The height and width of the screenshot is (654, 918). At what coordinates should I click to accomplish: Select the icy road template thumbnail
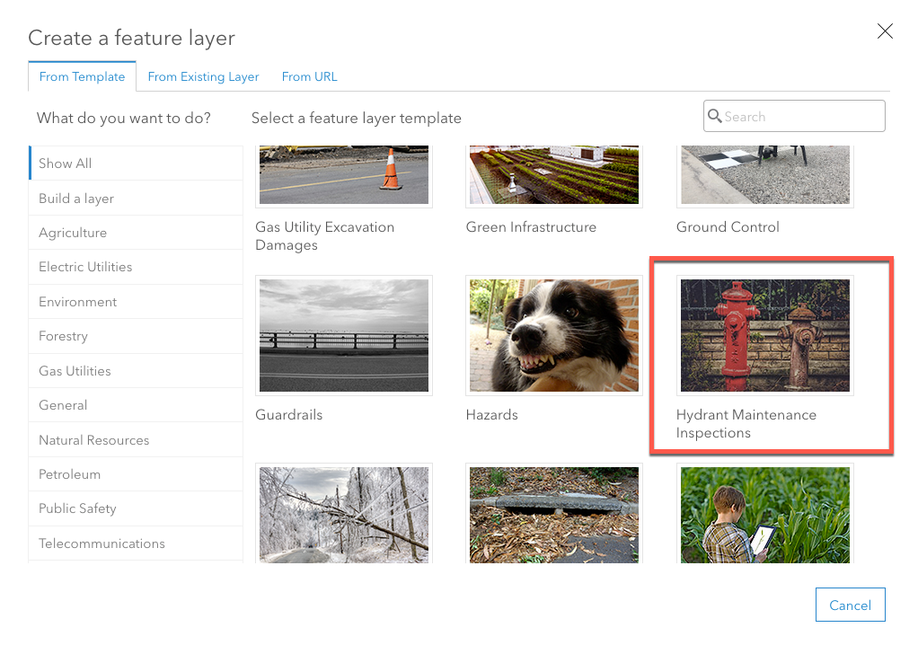[344, 514]
